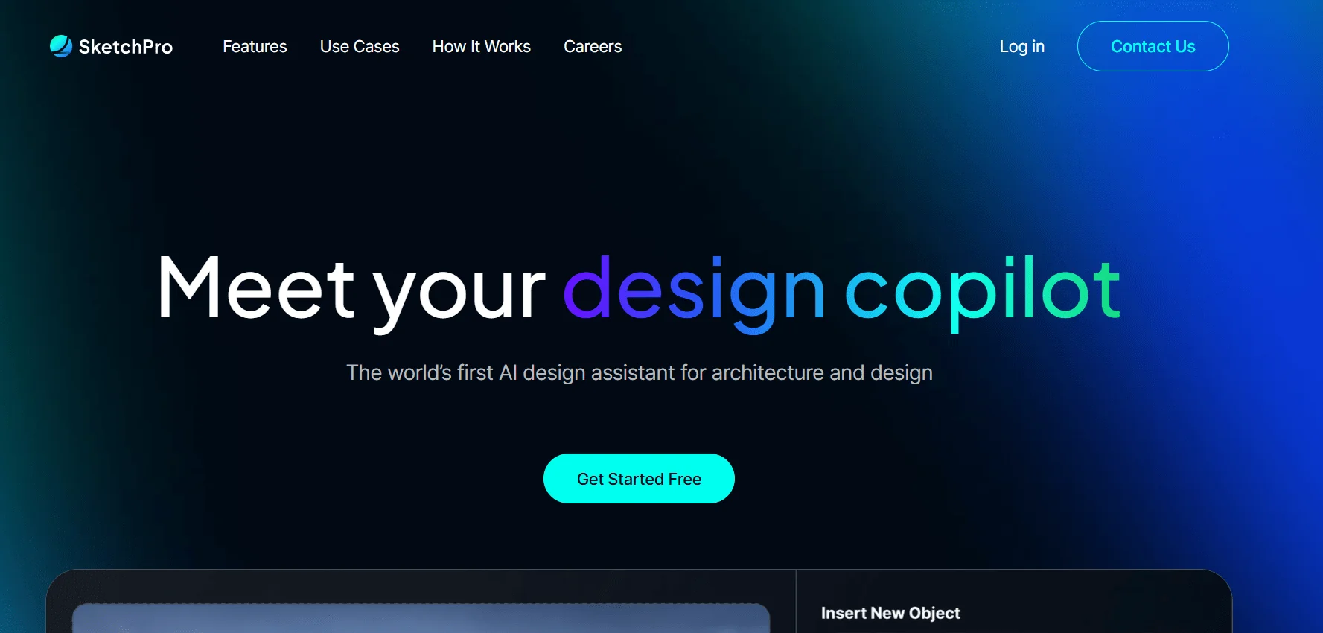
Task: Click the word "Meet" in the headline
Action: click(256, 287)
